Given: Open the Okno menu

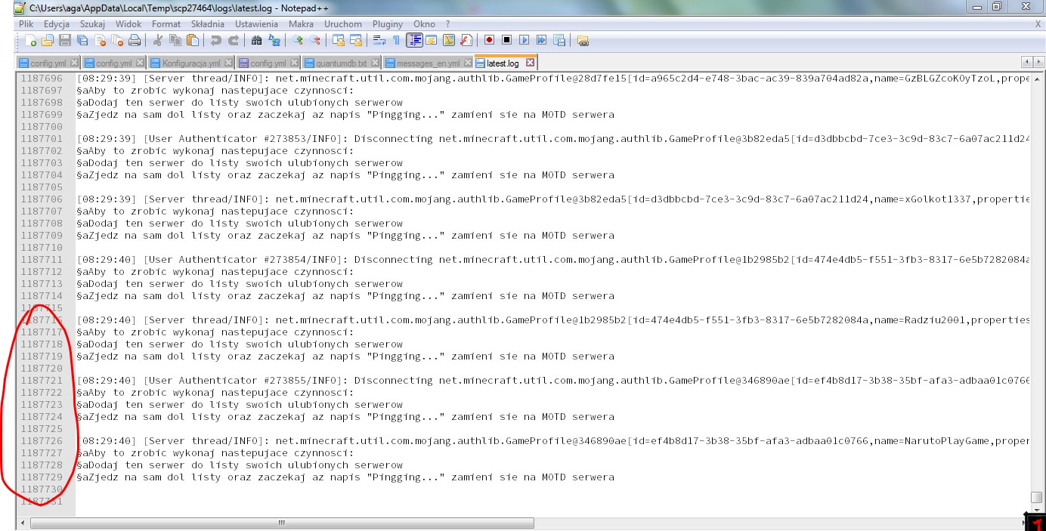Looking at the screenshot, I should coord(424,25).
